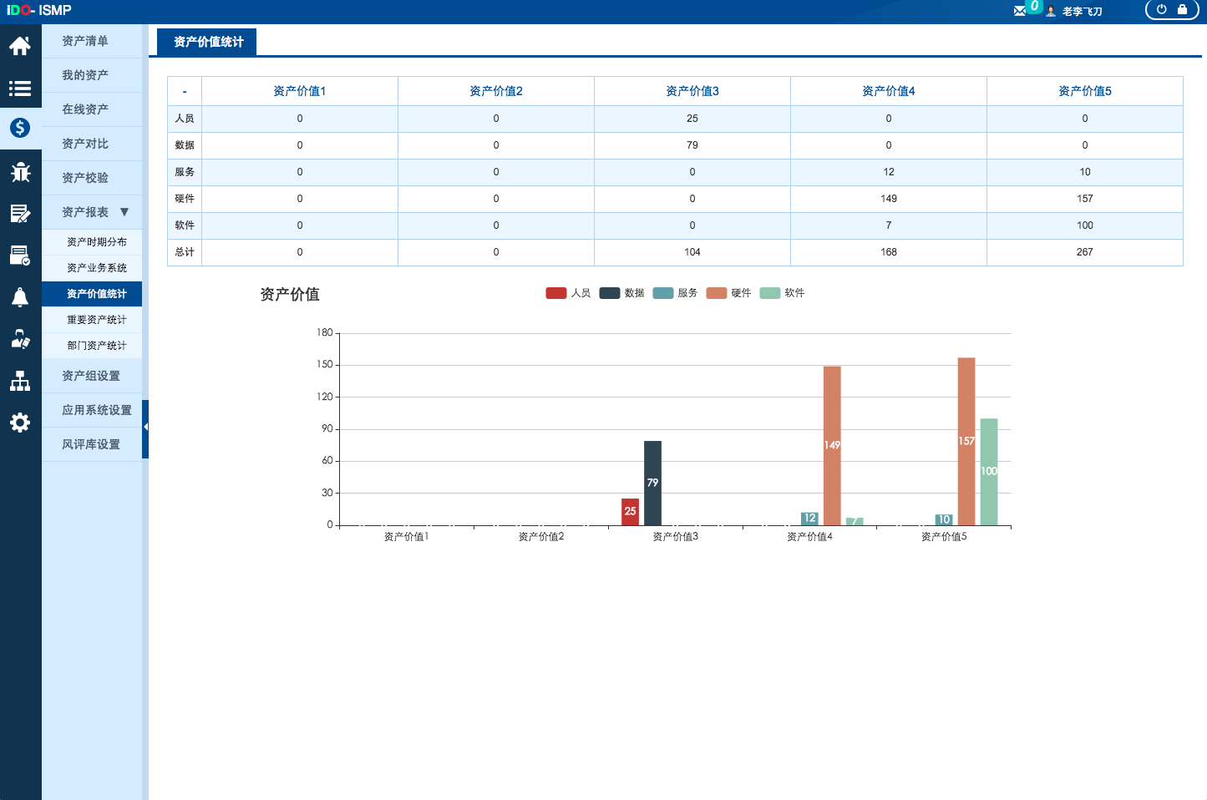Open the gear settings sidebar icon
Screen dimensions: 1207x800
coord(20,423)
